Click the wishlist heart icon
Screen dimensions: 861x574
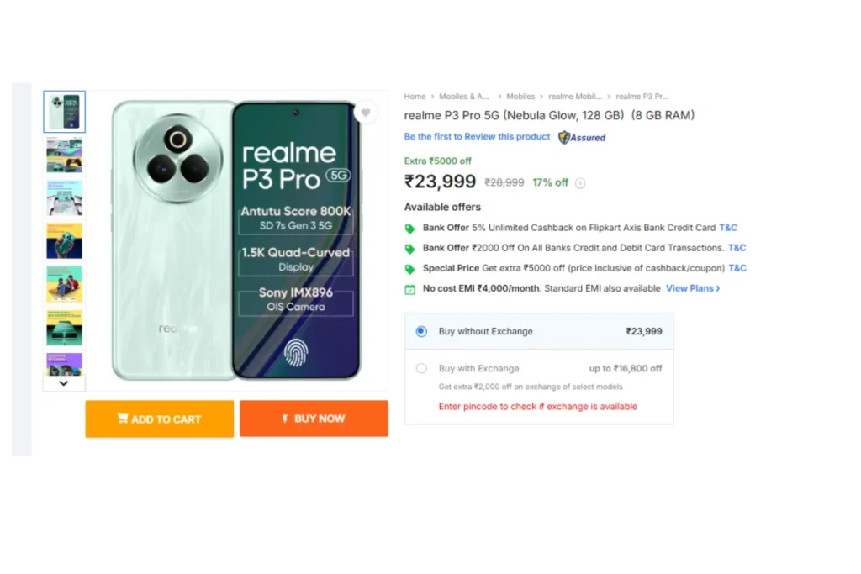pos(366,113)
